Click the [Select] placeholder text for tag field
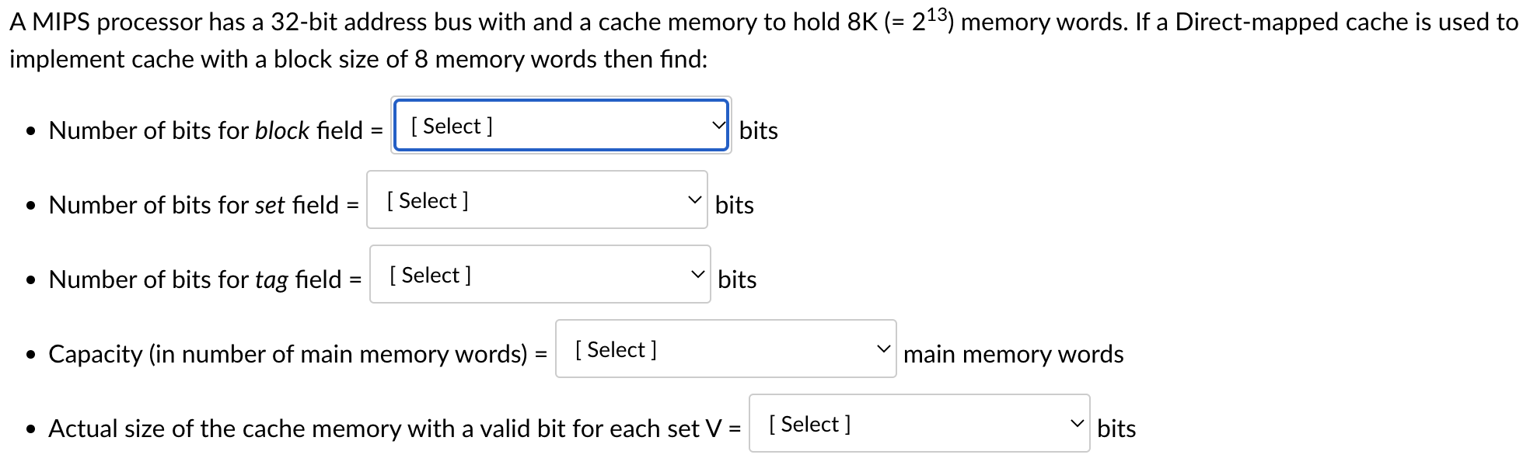Screen dimensions: 1530x472 (x=430, y=274)
